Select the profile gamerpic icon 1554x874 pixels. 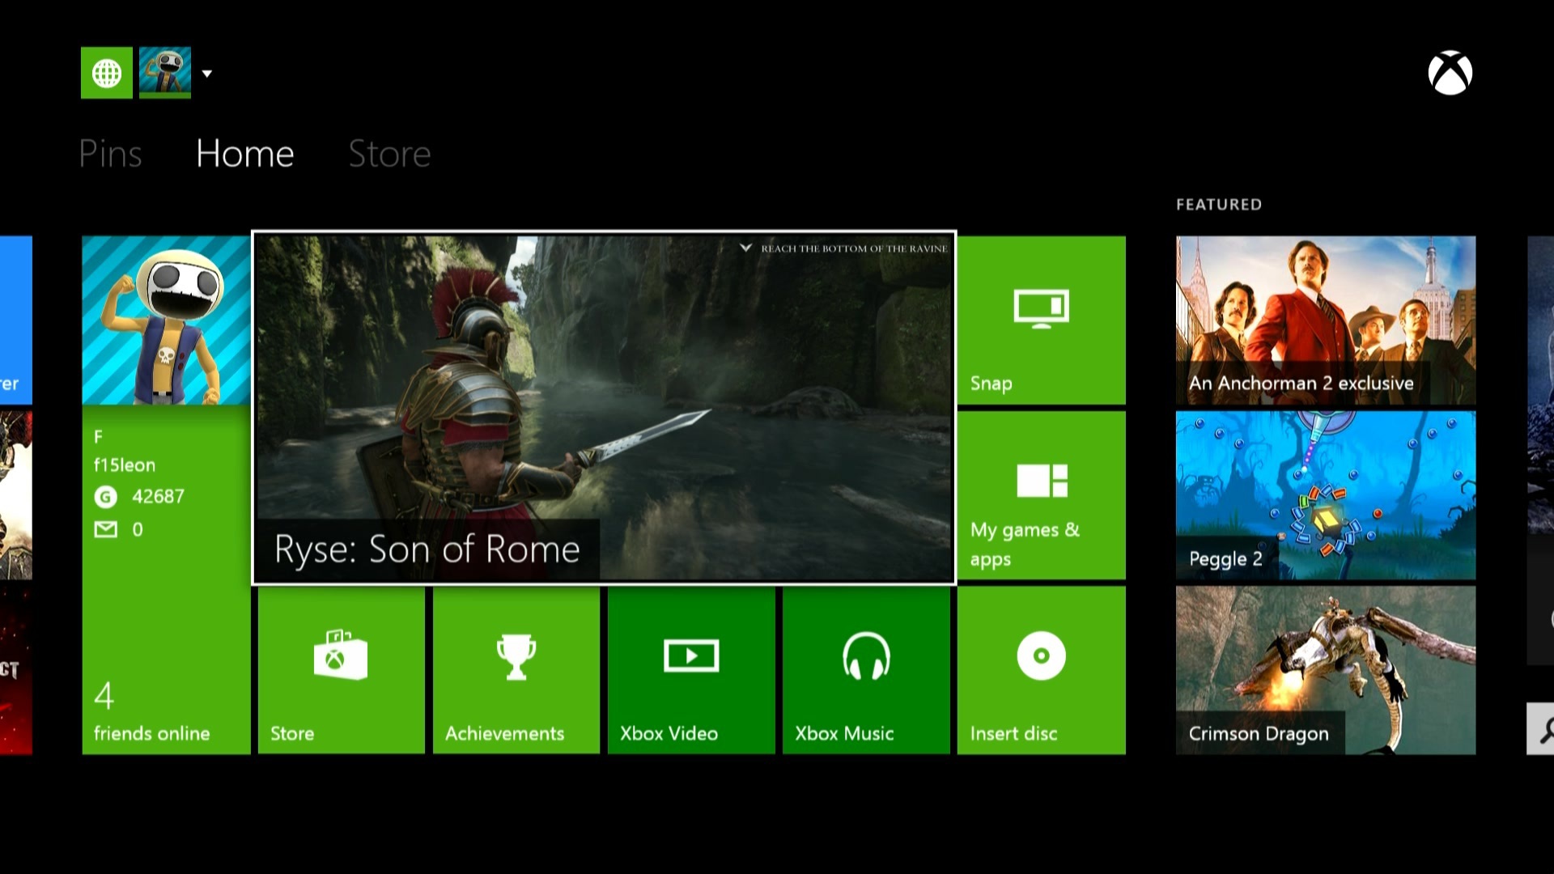[165, 73]
